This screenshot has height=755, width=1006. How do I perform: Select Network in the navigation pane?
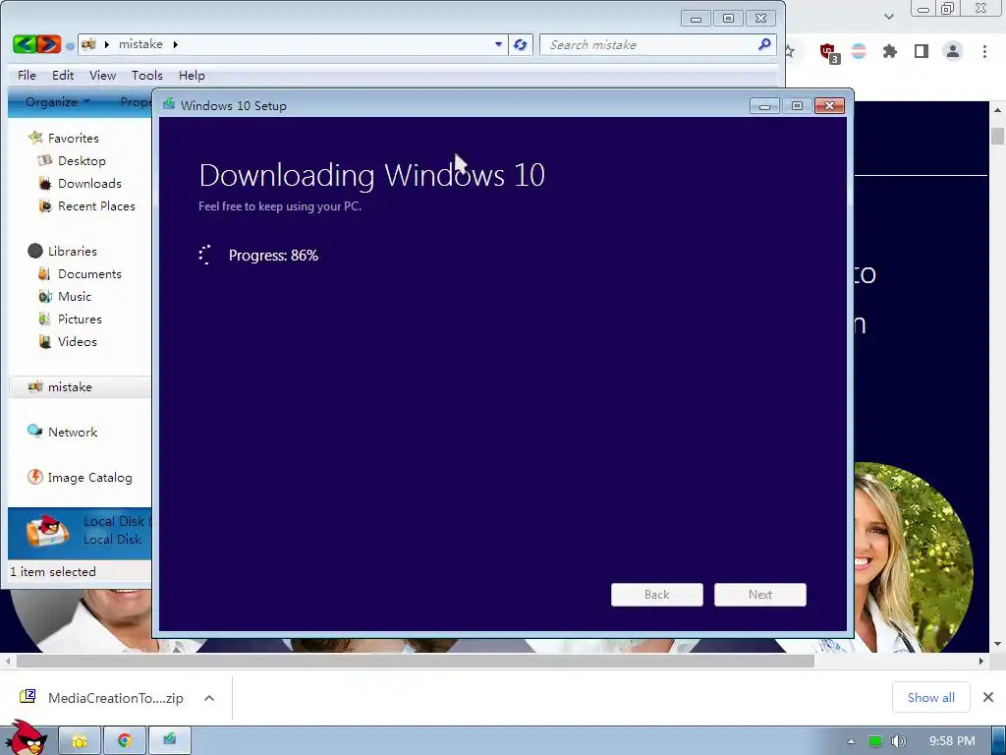click(73, 433)
